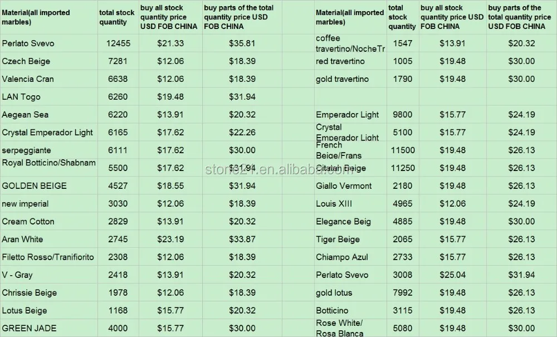Click the Rose White/Rosa Blanca cell
Screen dimensions: 557x337
[x=339, y=329]
